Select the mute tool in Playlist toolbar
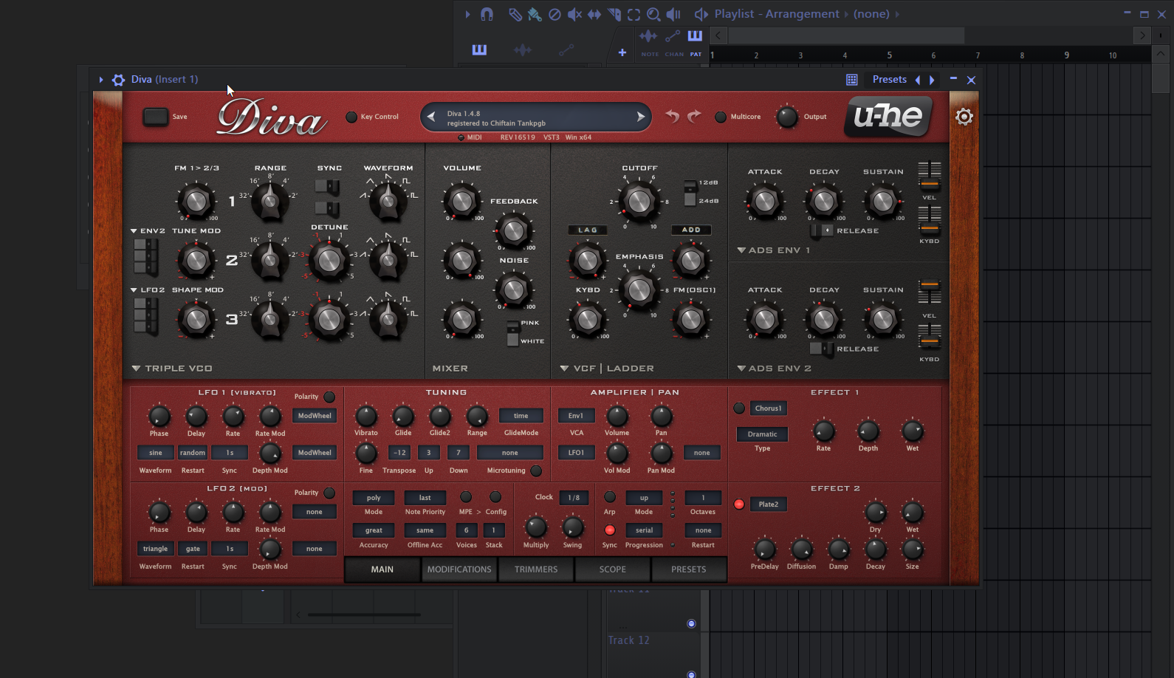This screenshot has height=678, width=1174. 574,14
